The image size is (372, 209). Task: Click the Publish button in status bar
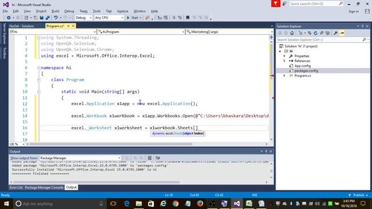coord(358,195)
